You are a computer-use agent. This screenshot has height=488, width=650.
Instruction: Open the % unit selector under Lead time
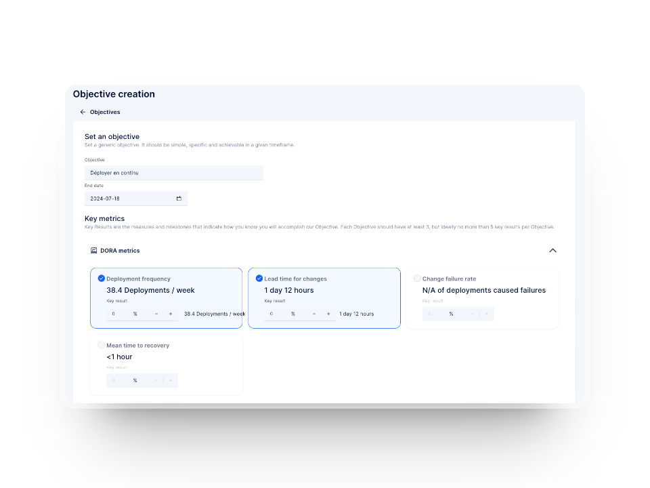[x=292, y=313]
